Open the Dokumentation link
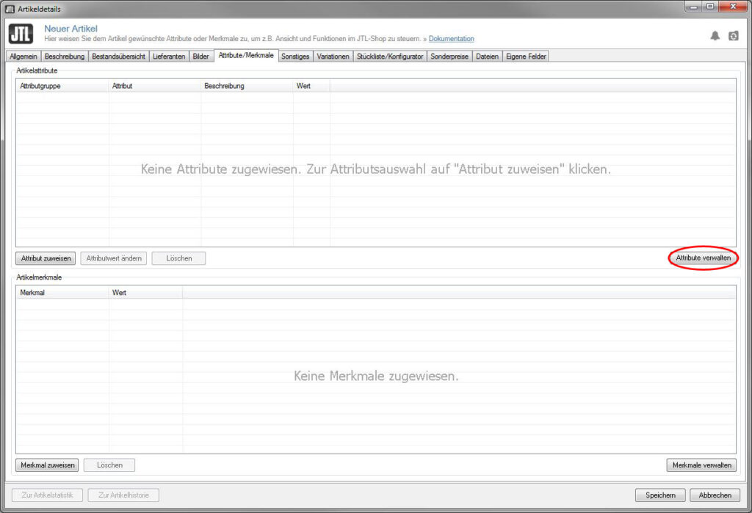Image resolution: width=752 pixels, height=513 pixels. point(451,39)
